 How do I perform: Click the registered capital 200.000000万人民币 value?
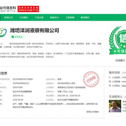(66, 83)
